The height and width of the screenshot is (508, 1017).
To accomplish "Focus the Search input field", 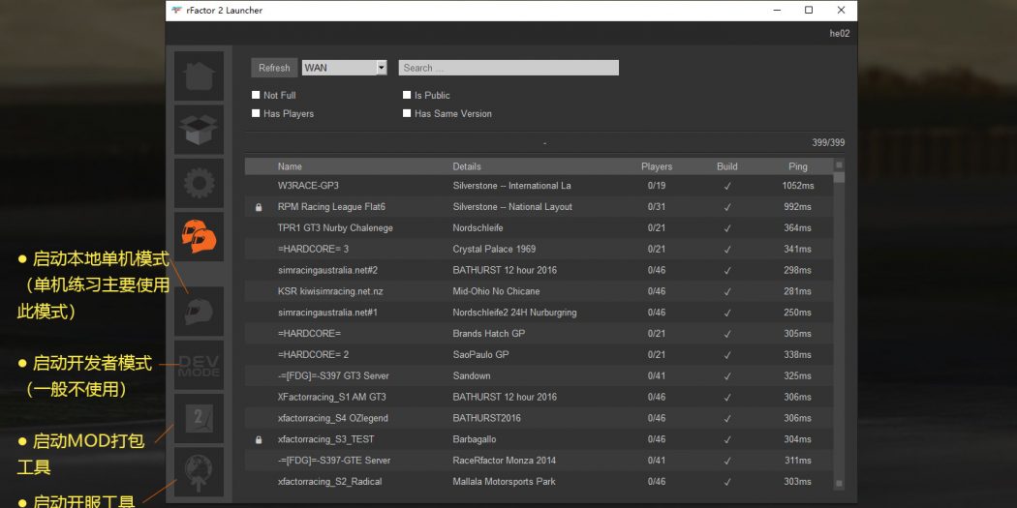I will click(x=508, y=68).
